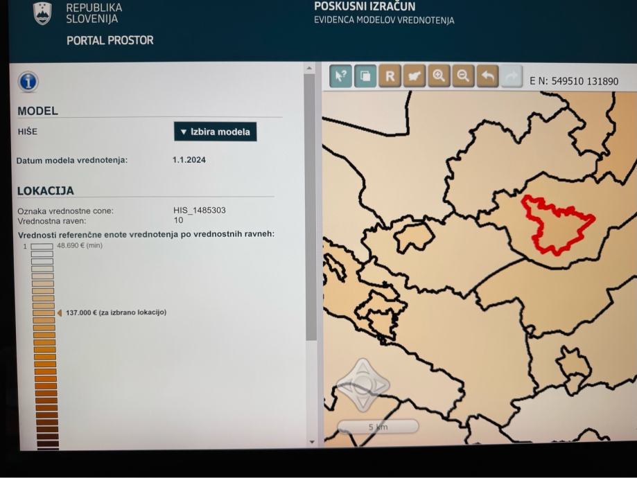Screen dimensions: 637x478
Task: Click the left panel scrollbar thumb
Action: (x=310, y=208)
